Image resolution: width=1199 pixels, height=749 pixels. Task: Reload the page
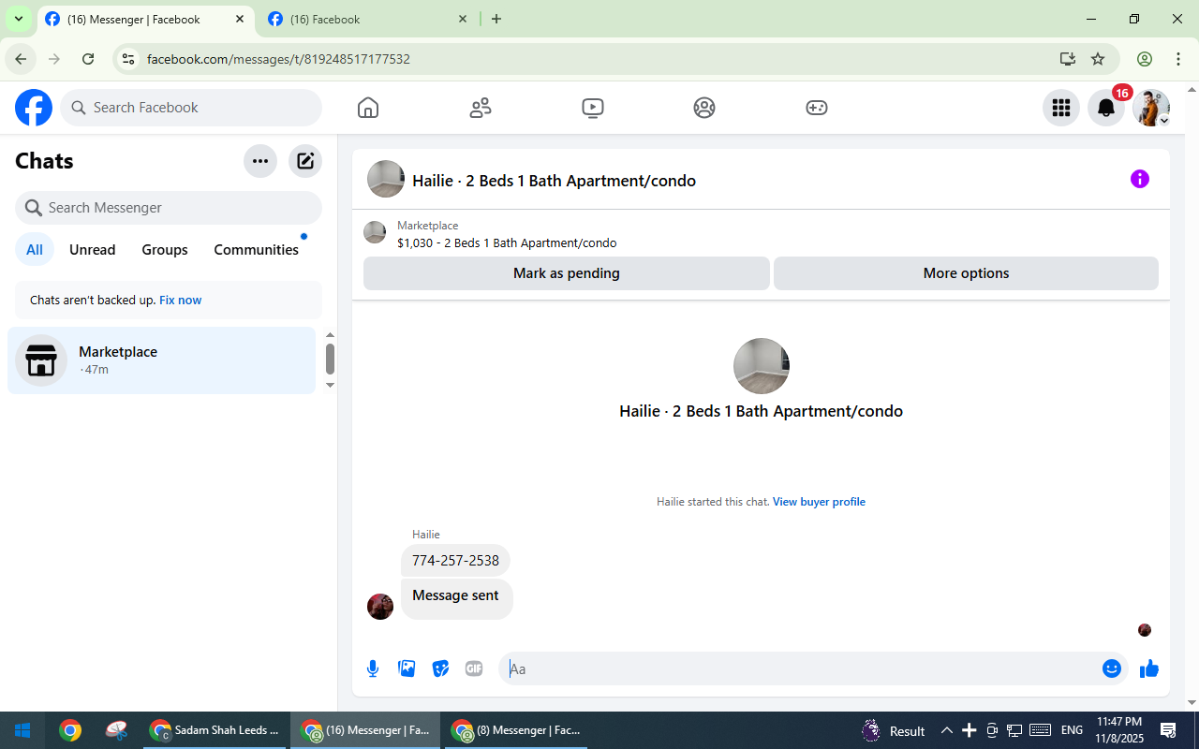click(88, 59)
